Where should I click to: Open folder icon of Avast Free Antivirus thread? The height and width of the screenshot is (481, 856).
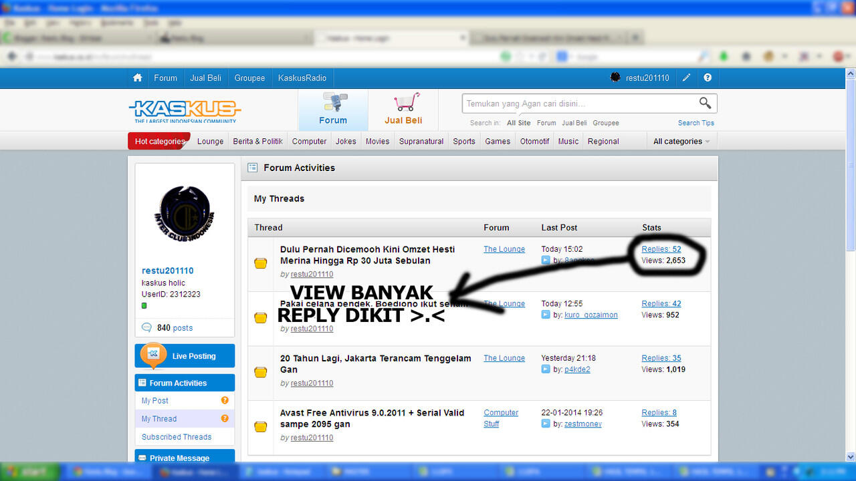(x=261, y=426)
